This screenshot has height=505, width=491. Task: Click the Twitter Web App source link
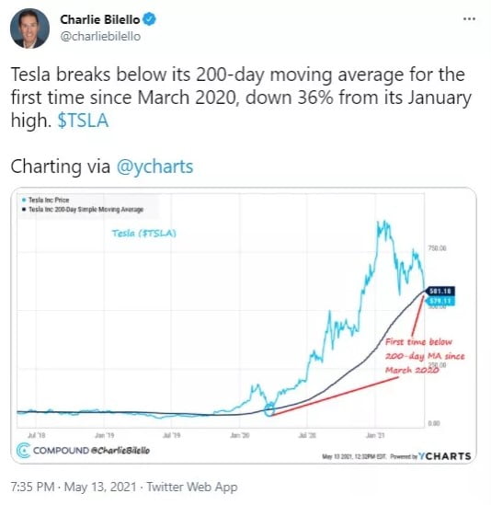click(x=192, y=487)
